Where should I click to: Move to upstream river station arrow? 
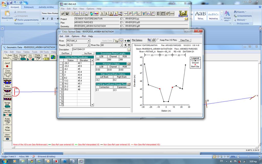pos(129,45)
